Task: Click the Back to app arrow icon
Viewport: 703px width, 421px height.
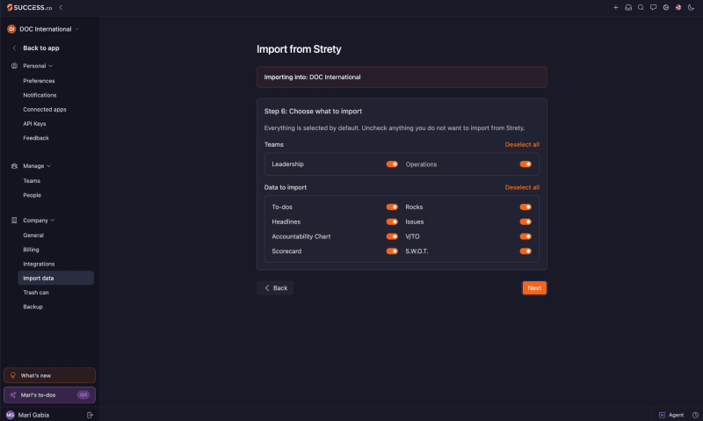Action: tap(14, 48)
